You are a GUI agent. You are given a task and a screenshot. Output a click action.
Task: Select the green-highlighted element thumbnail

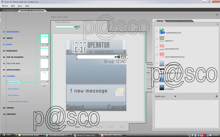(45, 39)
